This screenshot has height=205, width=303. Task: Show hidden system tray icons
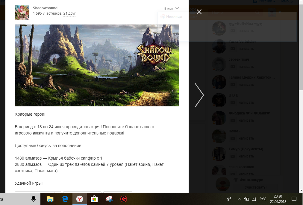[240, 199]
